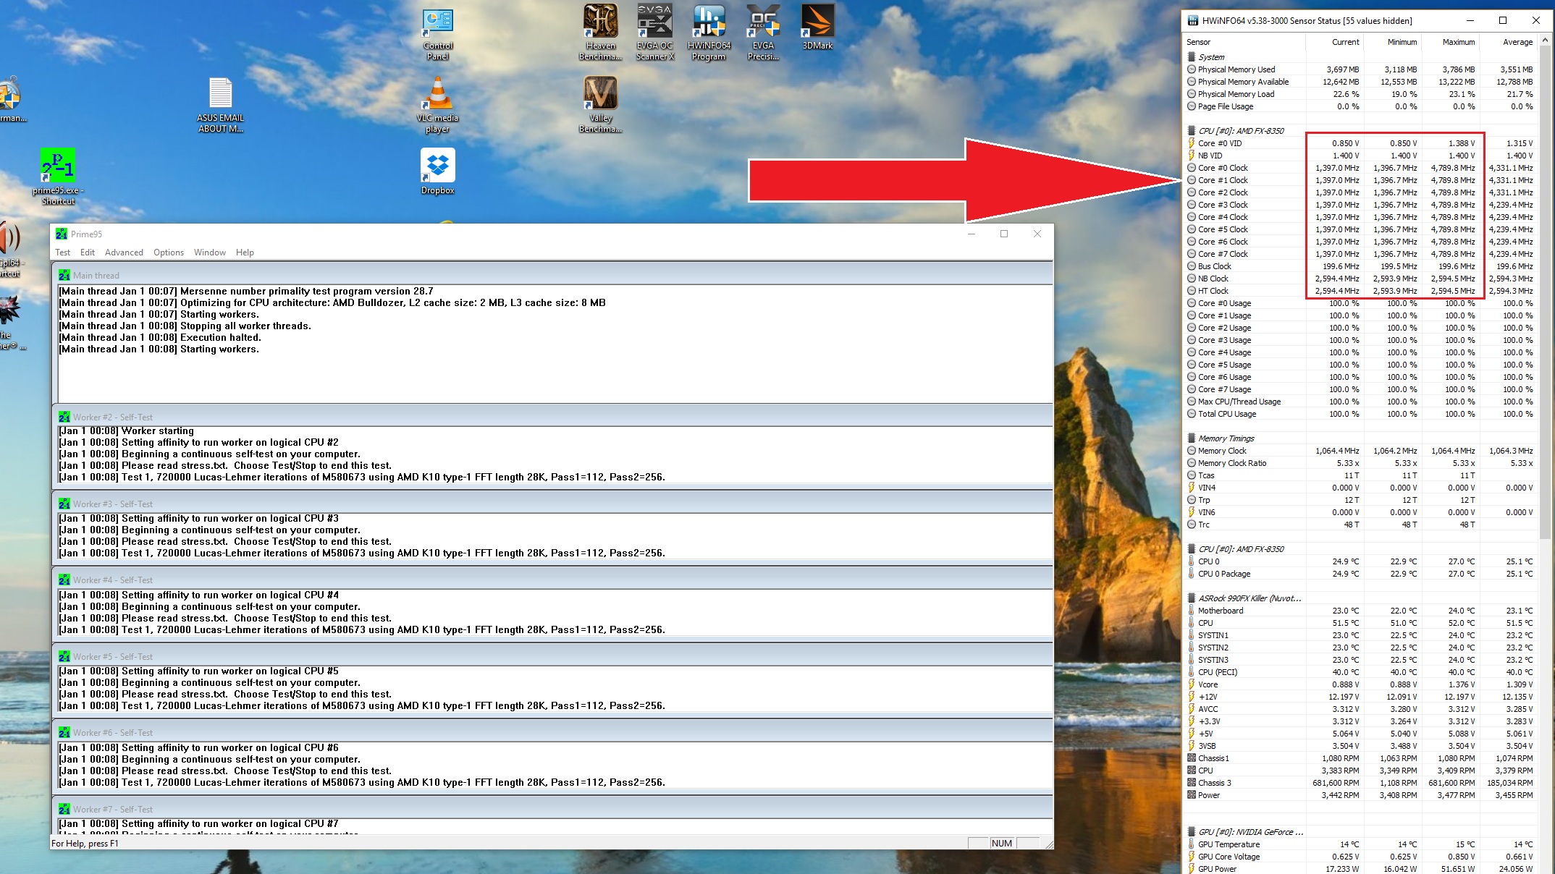Click HWiNFO64 hidden values toggle button
The height and width of the screenshot is (874, 1555).
pyautogui.click(x=1402, y=20)
